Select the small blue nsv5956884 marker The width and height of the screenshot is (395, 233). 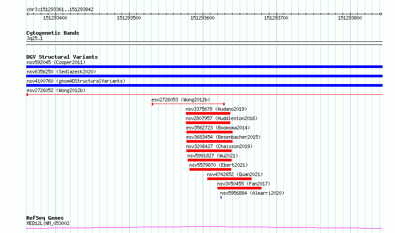pyautogui.click(x=221, y=197)
